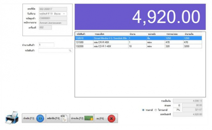Click the amount cell showing 3200
This screenshot has width=212, height=130.
coord(192,46)
